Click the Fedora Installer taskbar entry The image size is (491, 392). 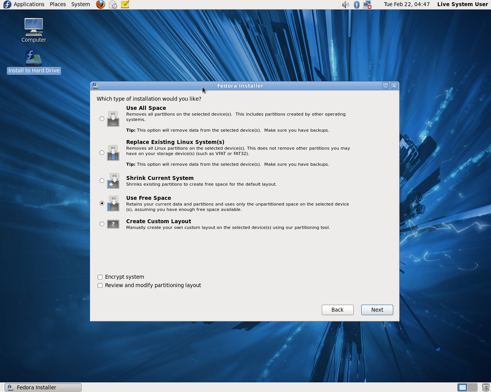pos(43,387)
